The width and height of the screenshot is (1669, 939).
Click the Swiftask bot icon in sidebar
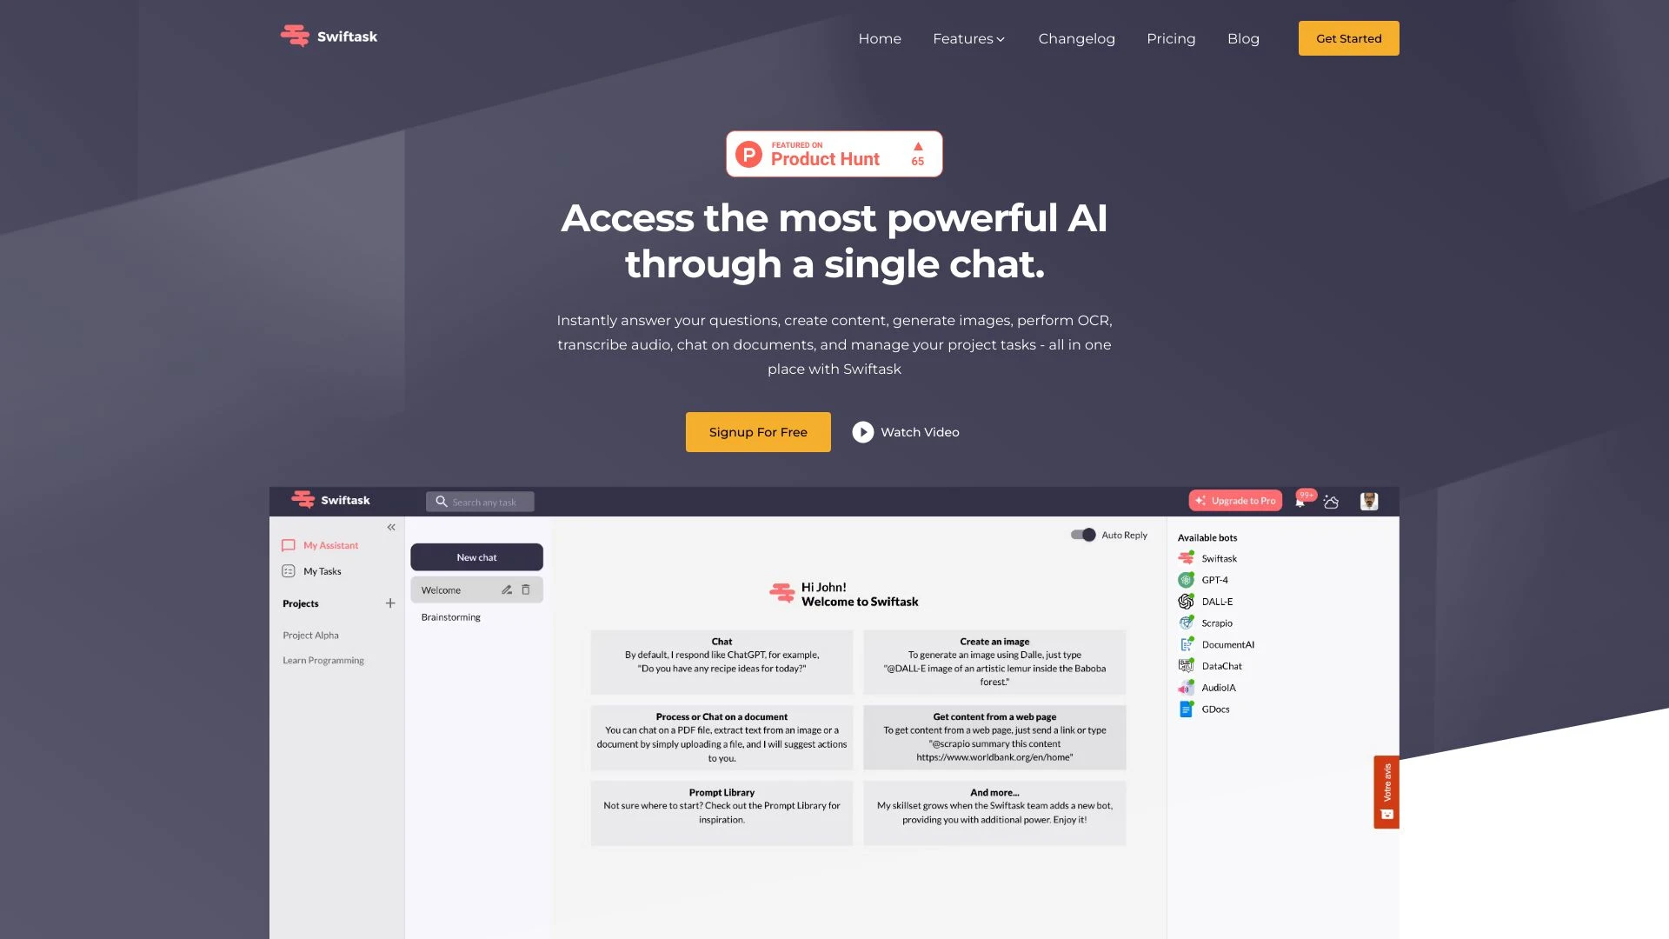(1187, 558)
